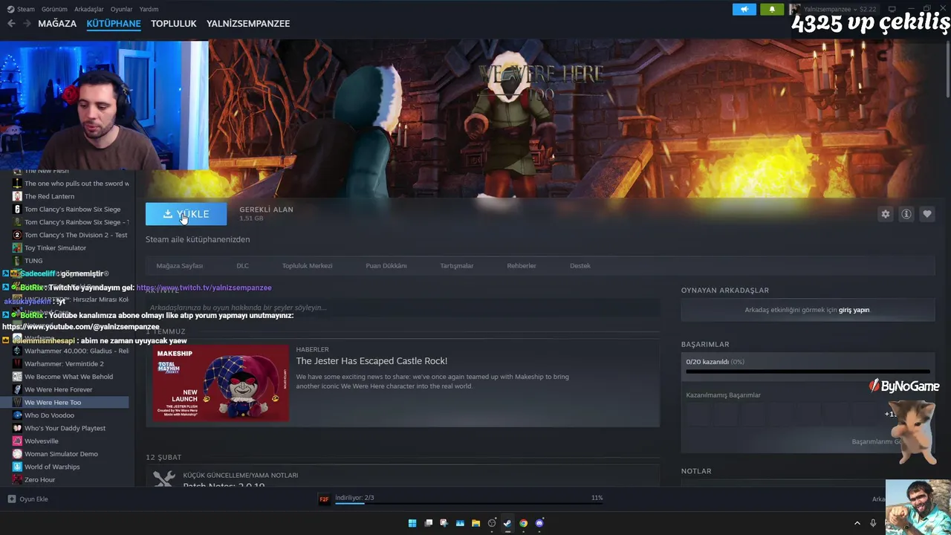Click the We Become What We Behold icon
The width and height of the screenshot is (951, 535).
pyautogui.click(x=17, y=377)
